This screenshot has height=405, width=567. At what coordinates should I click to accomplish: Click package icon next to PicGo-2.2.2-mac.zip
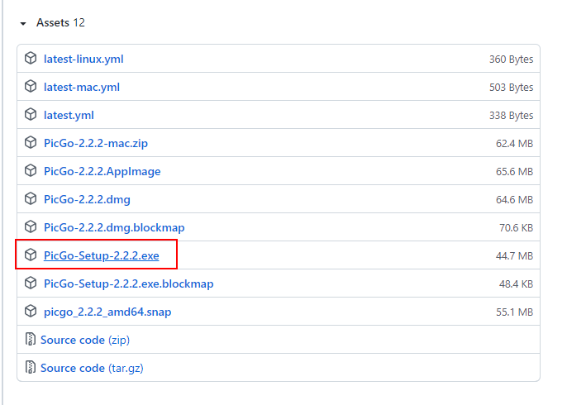[x=31, y=143]
